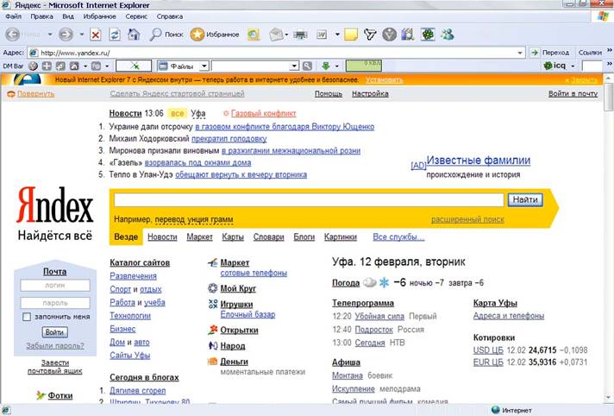Click the Яndex logo
The height and width of the screenshot is (416, 614).
[55, 205]
